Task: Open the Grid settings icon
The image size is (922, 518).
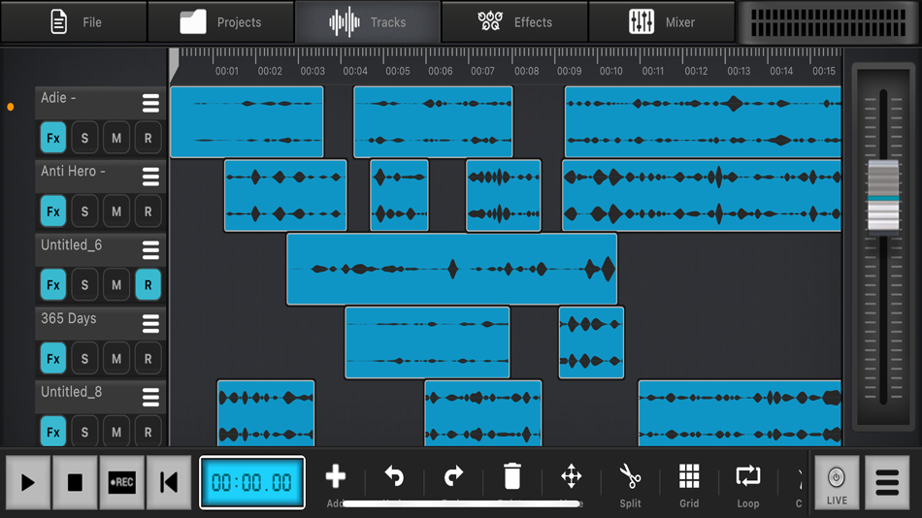Action: click(689, 477)
